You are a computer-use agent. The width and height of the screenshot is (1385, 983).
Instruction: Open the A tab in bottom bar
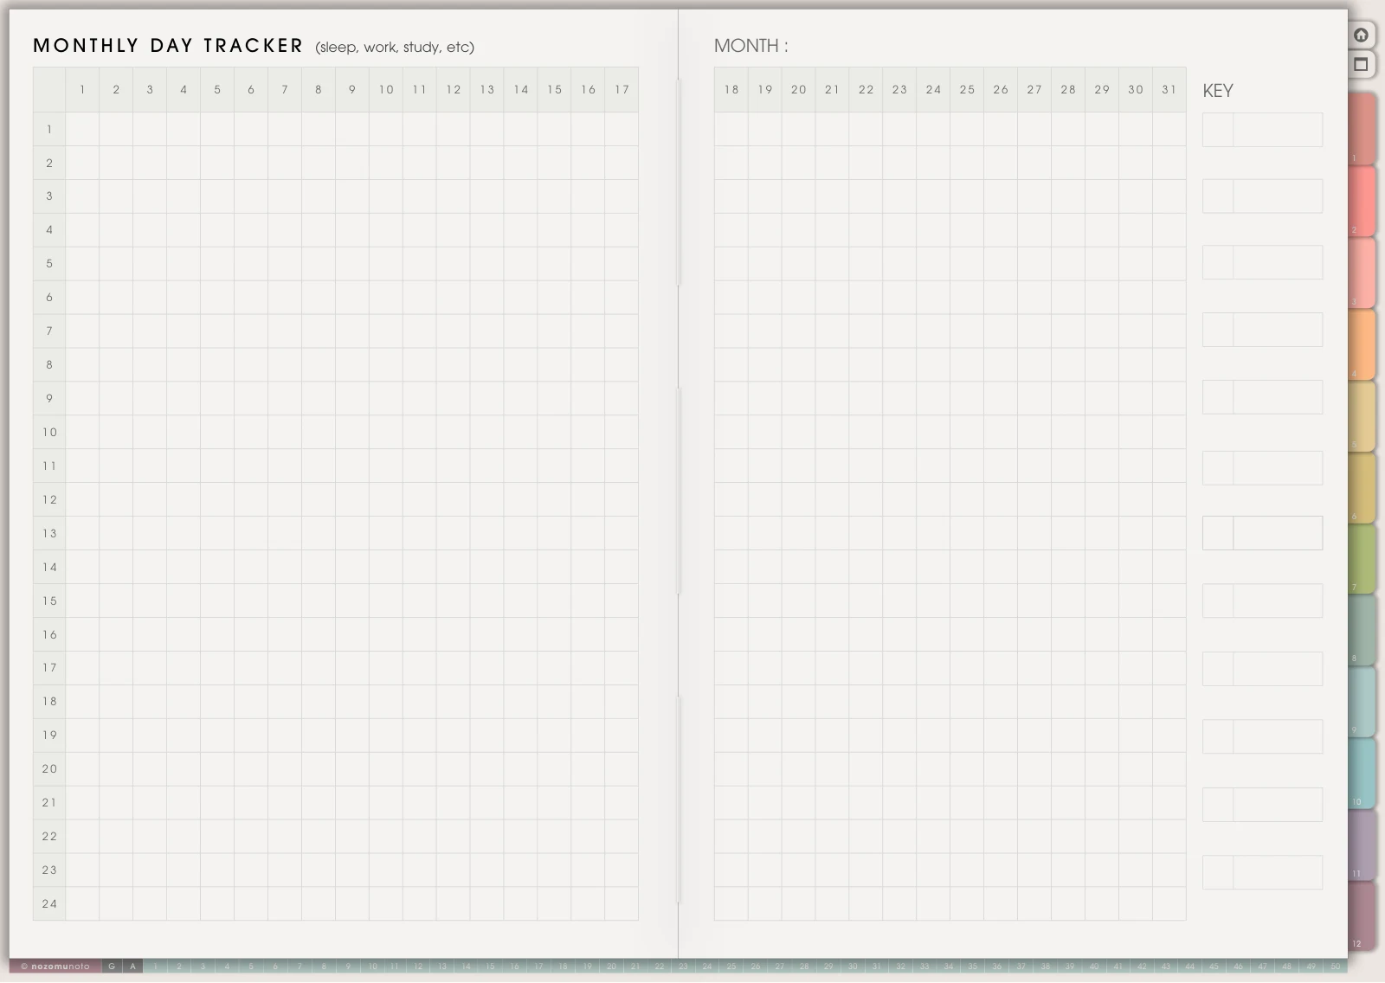pyautogui.click(x=132, y=967)
